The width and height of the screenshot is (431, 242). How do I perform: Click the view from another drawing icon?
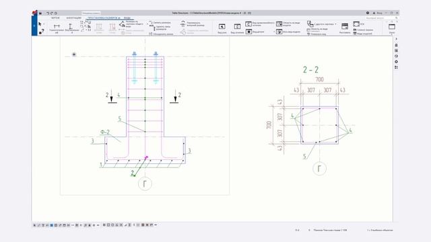click(310, 24)
